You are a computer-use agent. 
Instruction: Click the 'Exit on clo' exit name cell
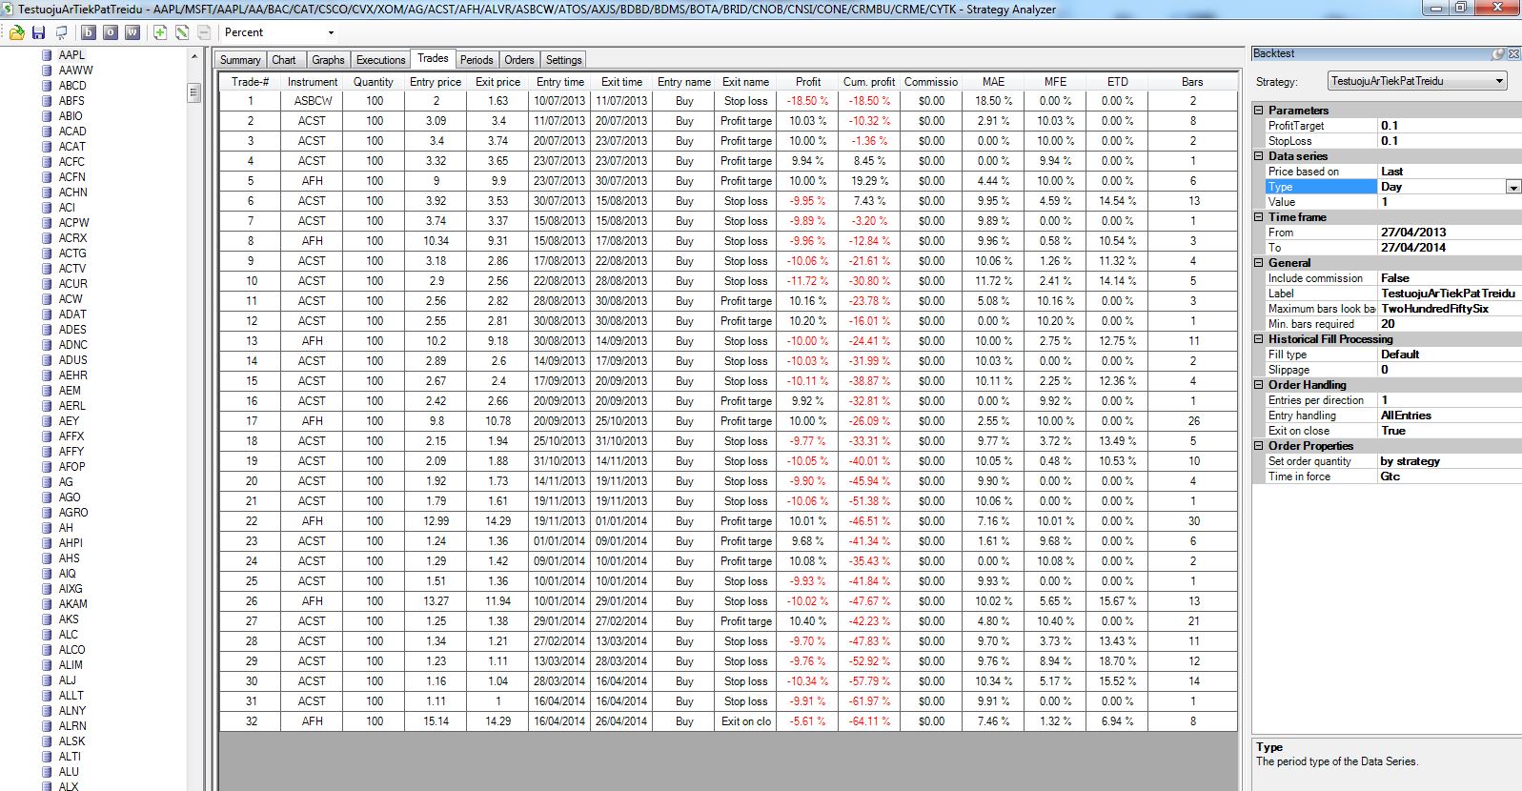pos(745,721)
